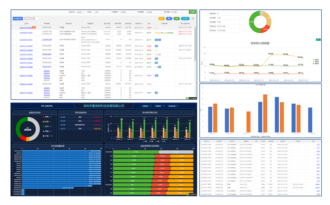
Task: Toggle the switch next to 新增工单
Action: [x=36, y=18]
